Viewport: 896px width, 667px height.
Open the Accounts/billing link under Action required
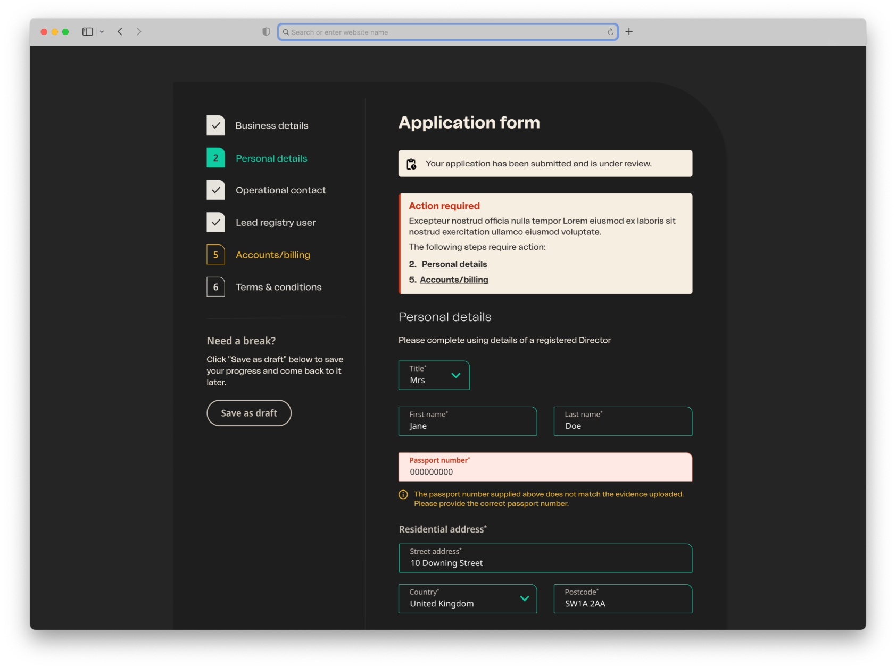coord(454,280)
